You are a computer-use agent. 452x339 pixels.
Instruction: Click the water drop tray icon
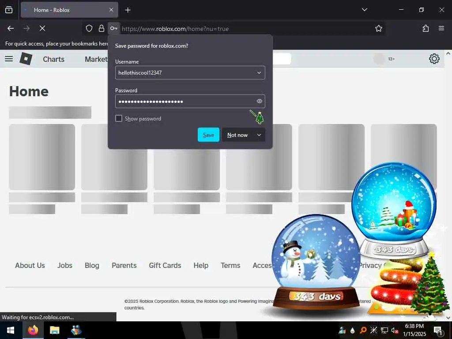tap(353, 330)
